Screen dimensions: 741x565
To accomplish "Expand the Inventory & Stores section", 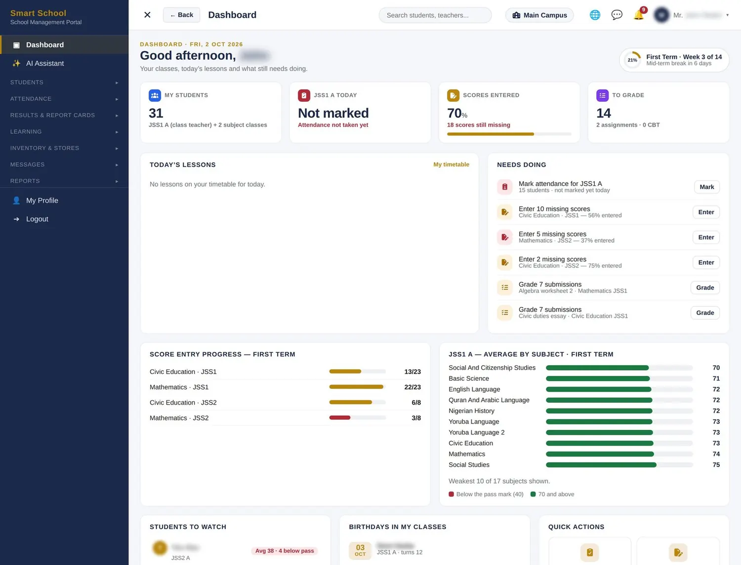I will (64, 148).
